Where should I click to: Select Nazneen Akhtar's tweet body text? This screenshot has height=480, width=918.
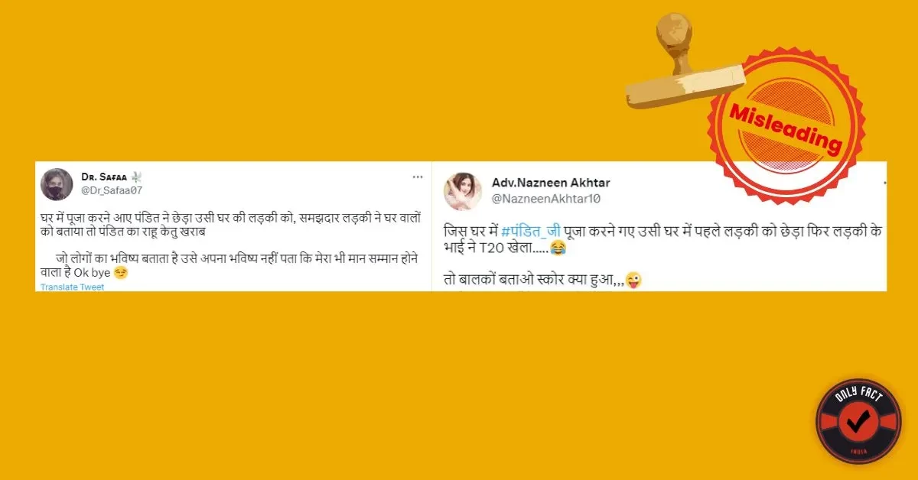pos(662,255)
